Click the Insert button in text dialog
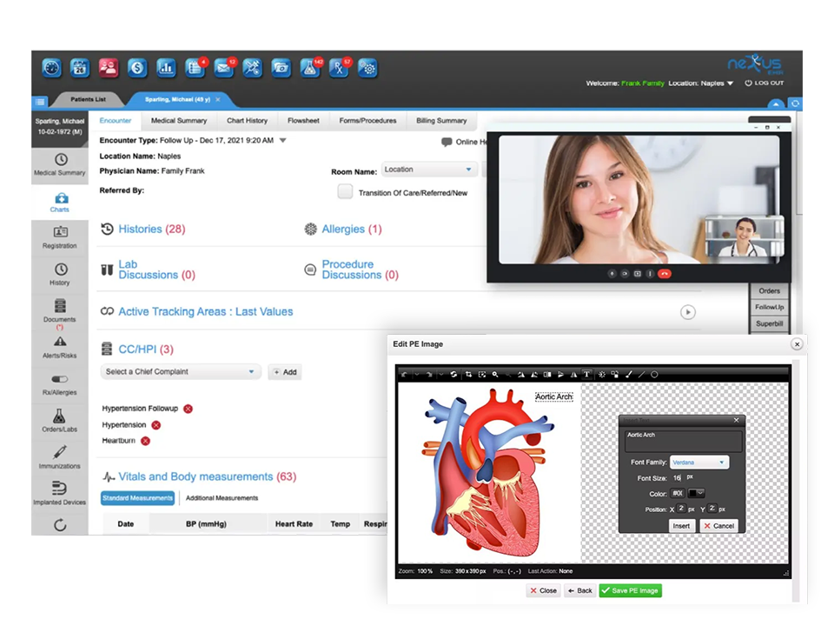The image size is (834, 626). [681, 526]
